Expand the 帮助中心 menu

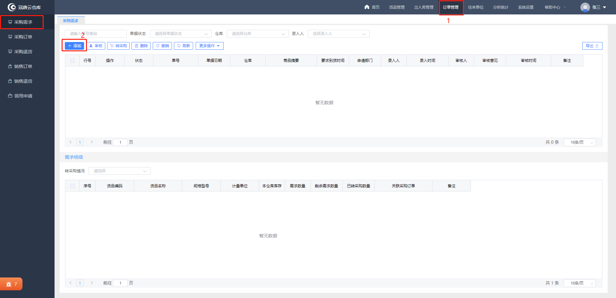[x=555, y=7]
